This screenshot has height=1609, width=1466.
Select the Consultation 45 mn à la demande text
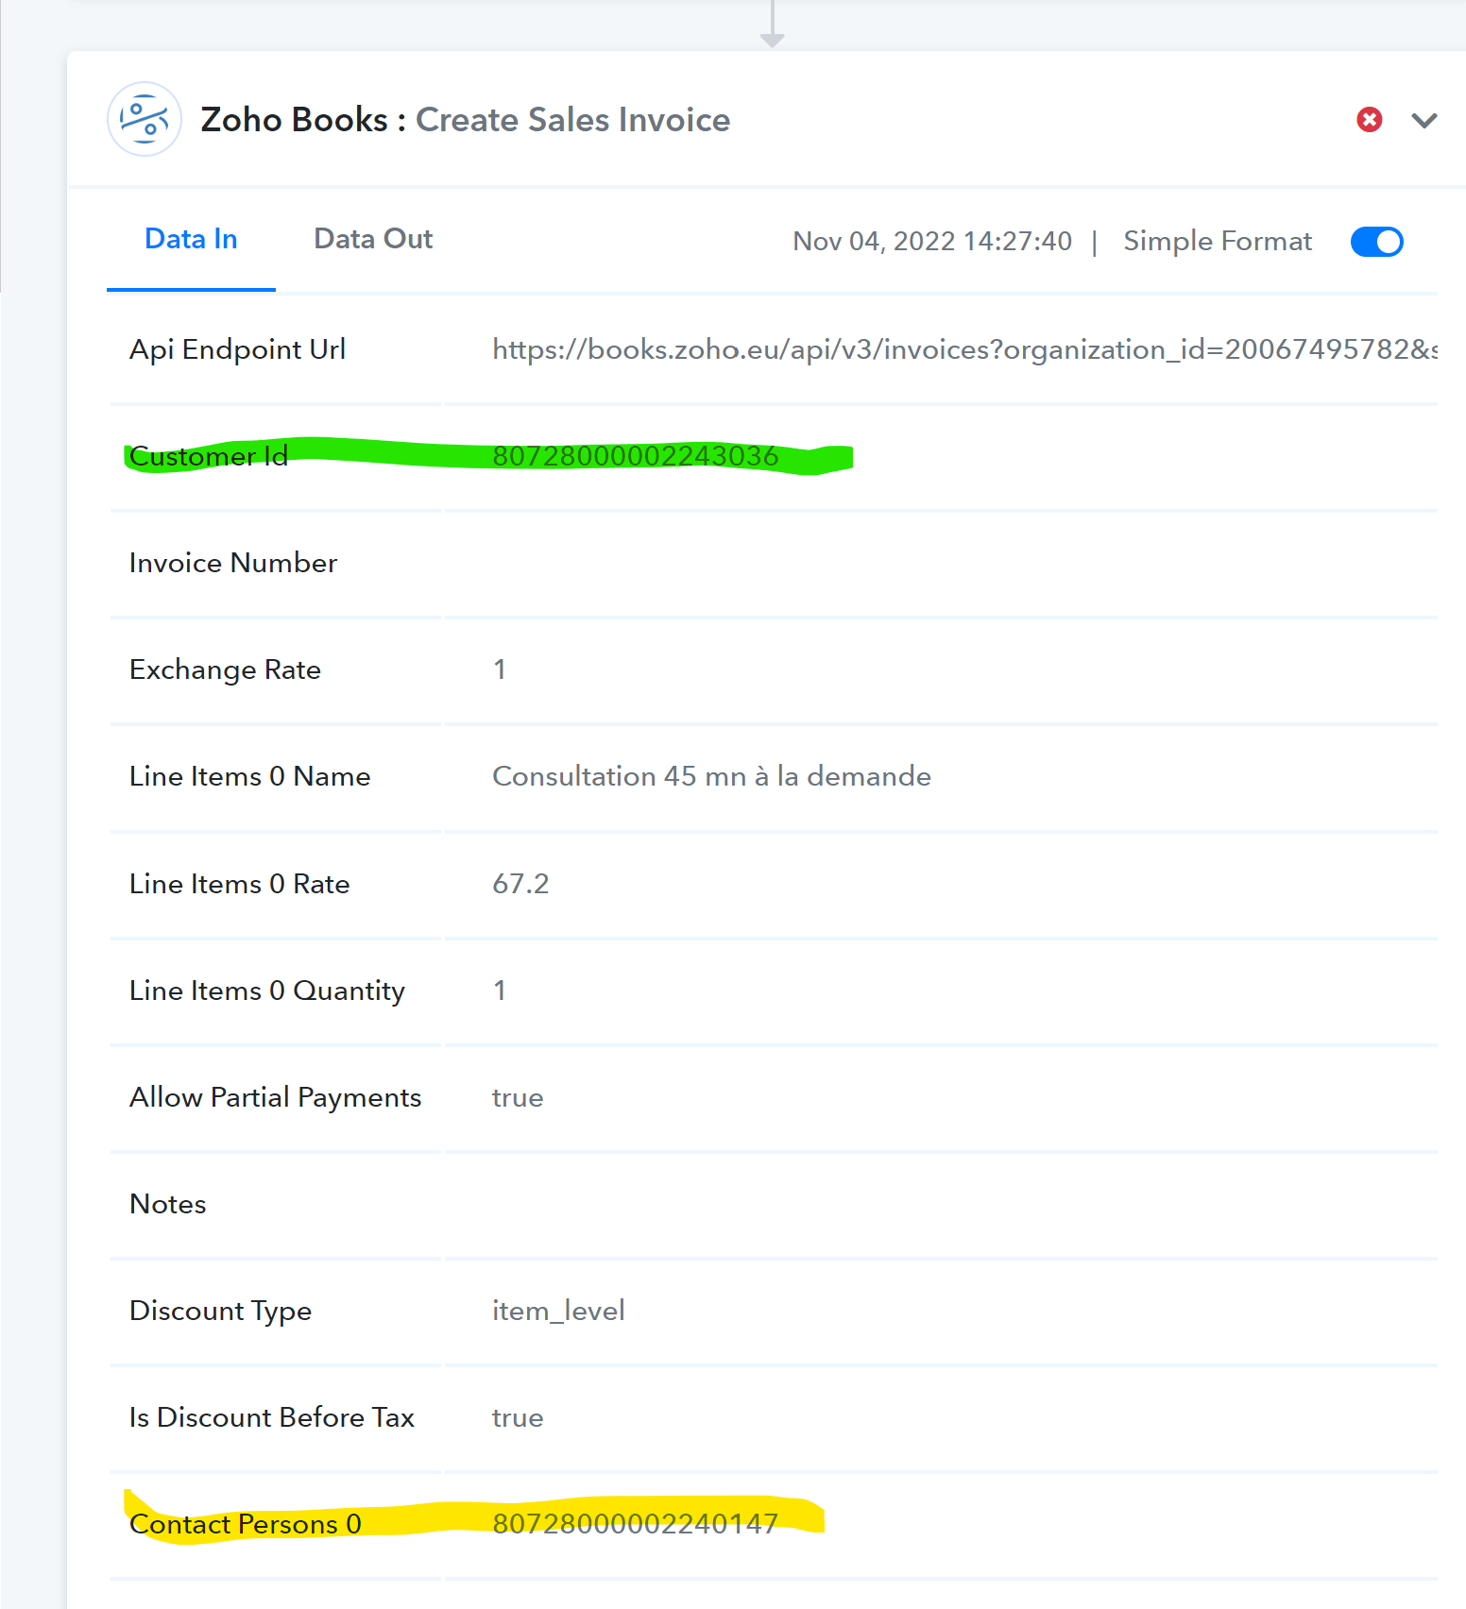[711, 776]
